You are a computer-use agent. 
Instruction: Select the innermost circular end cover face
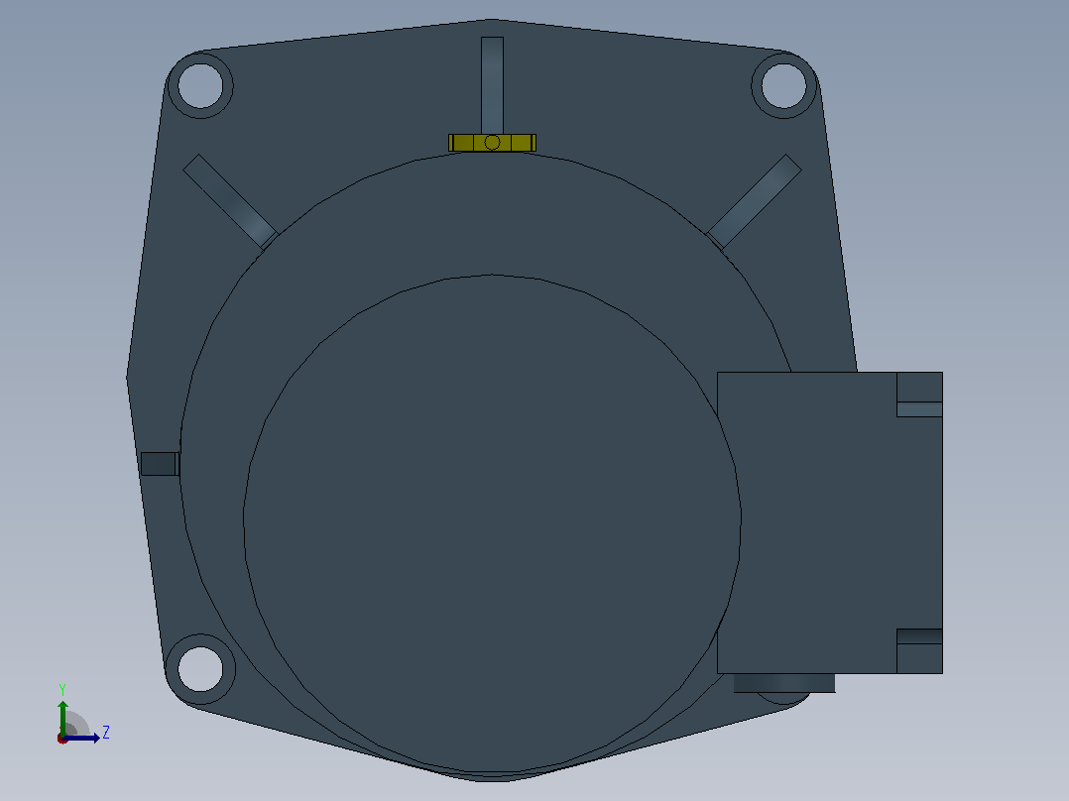pyautogui.click(x=492, y=523)
